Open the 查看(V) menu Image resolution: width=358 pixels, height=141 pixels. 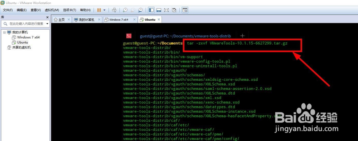click(35, 10)
